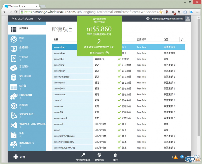This screenshot has height=164, width=202.
Task: Expand the Microsoft Azure header dropdown chevron
Action: 39,19
